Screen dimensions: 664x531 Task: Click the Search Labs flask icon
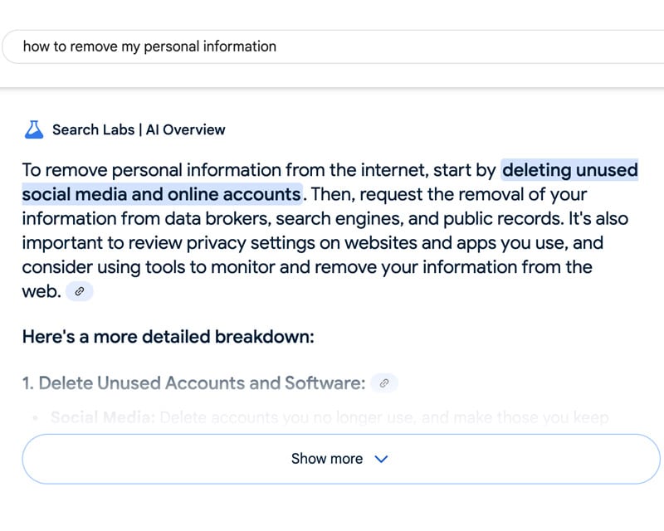[34, 129]
